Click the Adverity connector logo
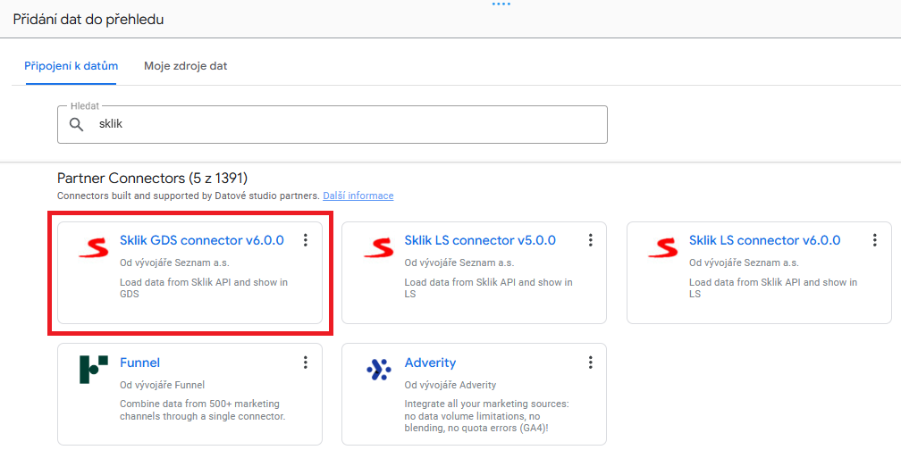The image size is (901, 475). pos(379,370)
